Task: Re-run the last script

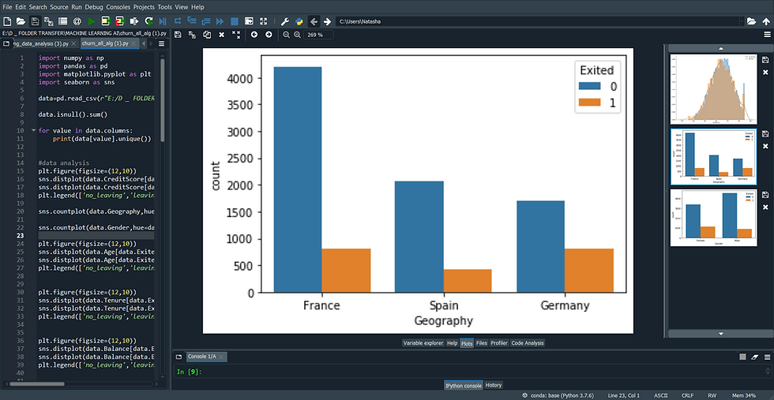Action: coord(148,21)
